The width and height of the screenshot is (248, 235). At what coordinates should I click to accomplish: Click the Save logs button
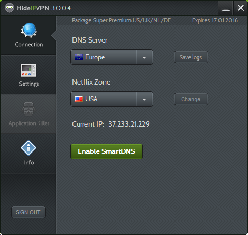point(191,57)
